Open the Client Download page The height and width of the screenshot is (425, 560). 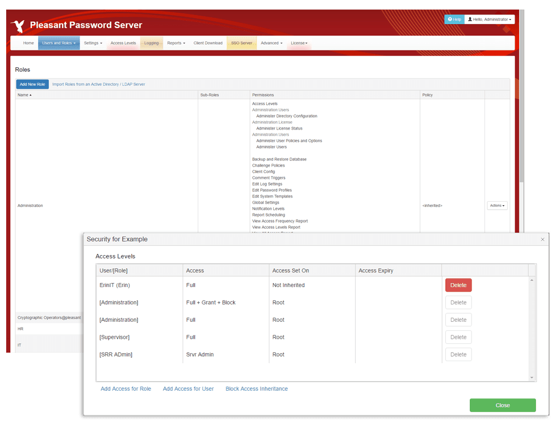208,43
